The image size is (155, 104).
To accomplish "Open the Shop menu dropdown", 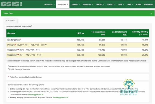I will [121, 4].
